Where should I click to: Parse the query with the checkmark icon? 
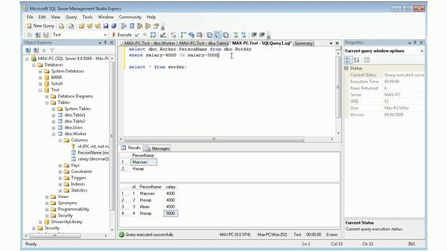click(x=137, y=35)
